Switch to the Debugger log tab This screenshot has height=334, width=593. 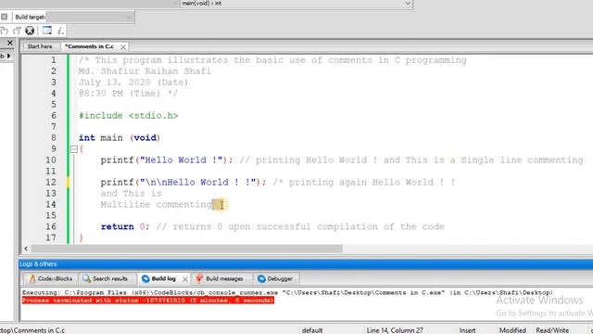click(x=276, y=278)
